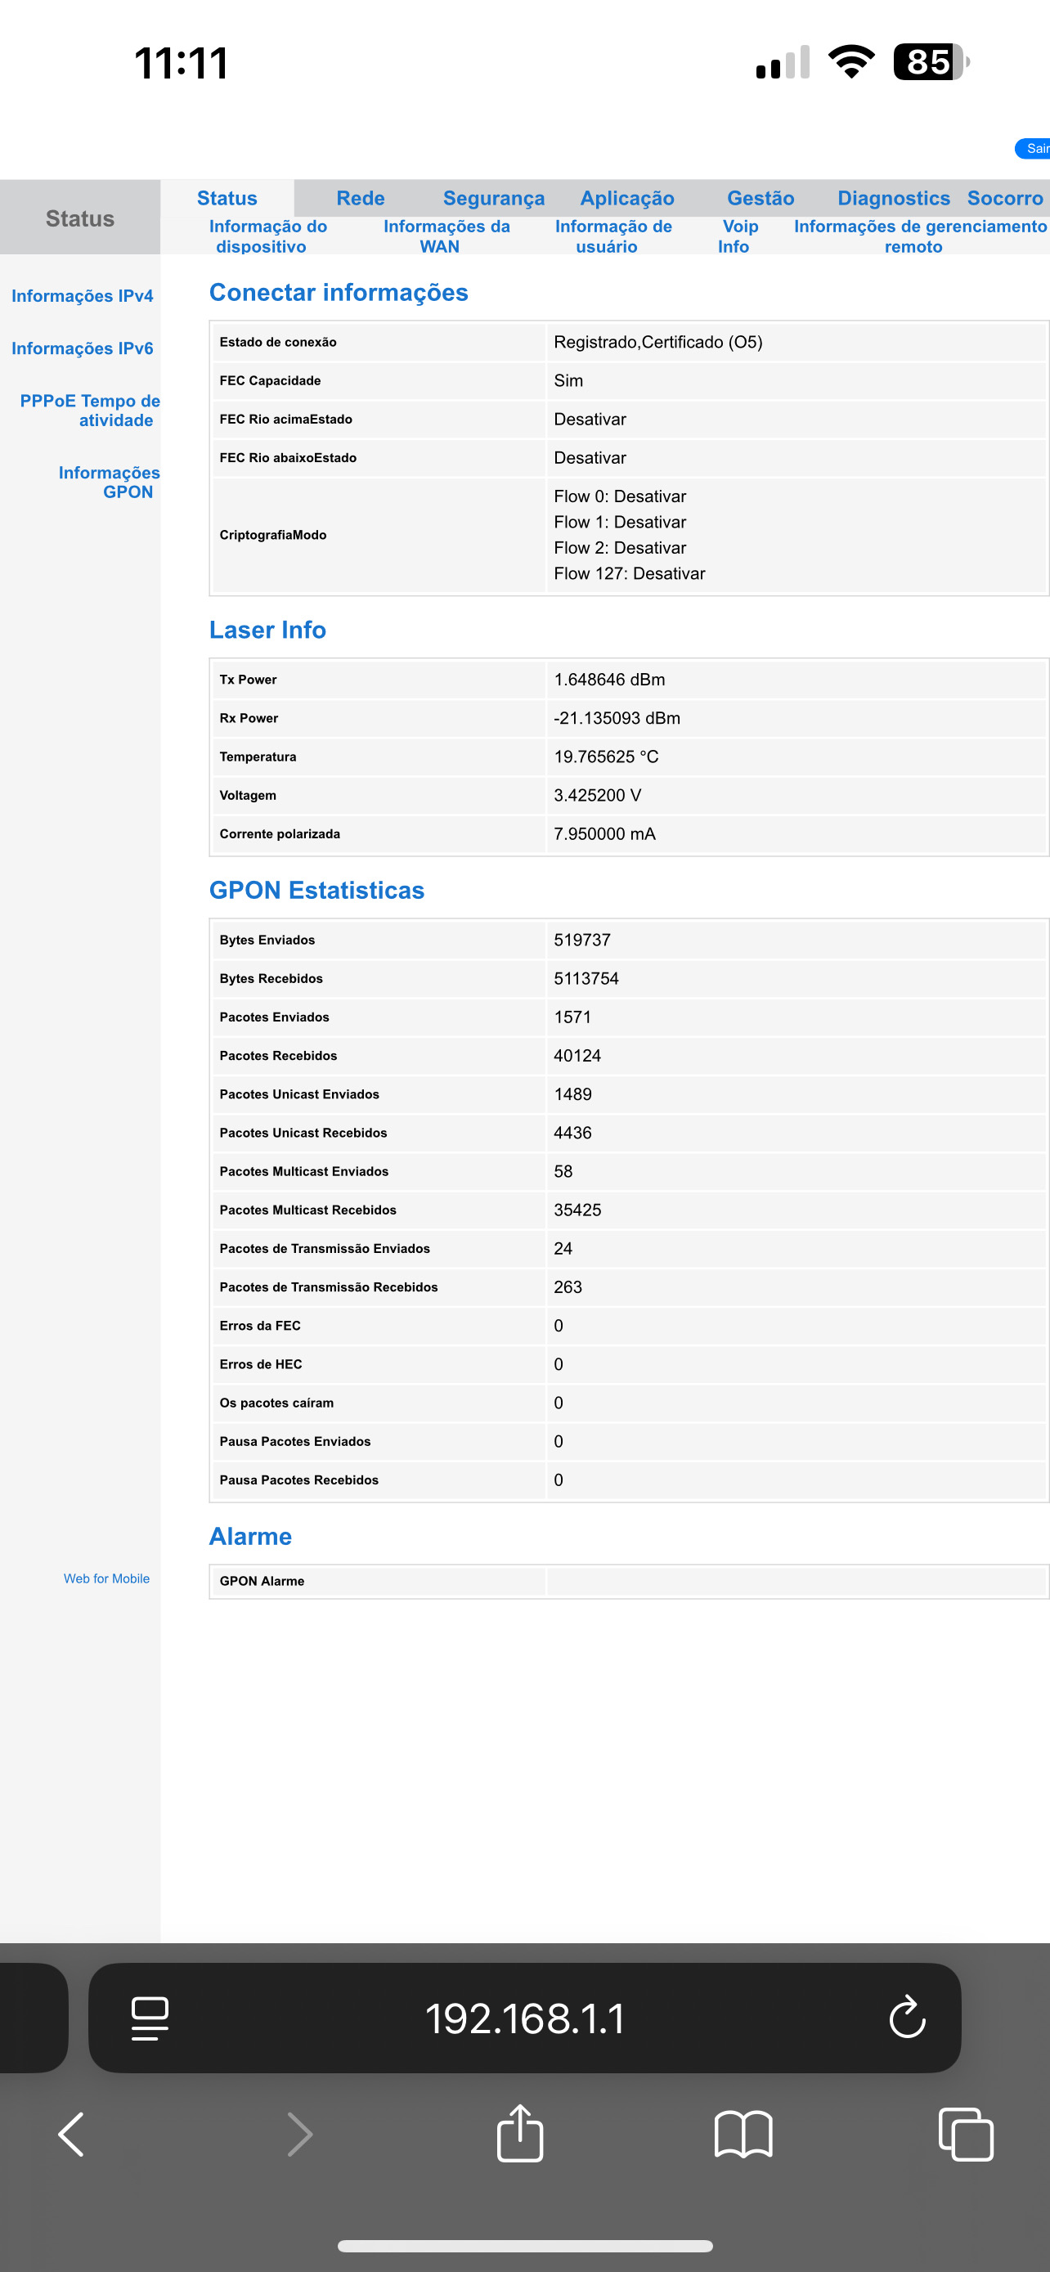The image size is (1050, 2272).
Task: Select Informações GPON in sidebar
Action: point(110,483)
